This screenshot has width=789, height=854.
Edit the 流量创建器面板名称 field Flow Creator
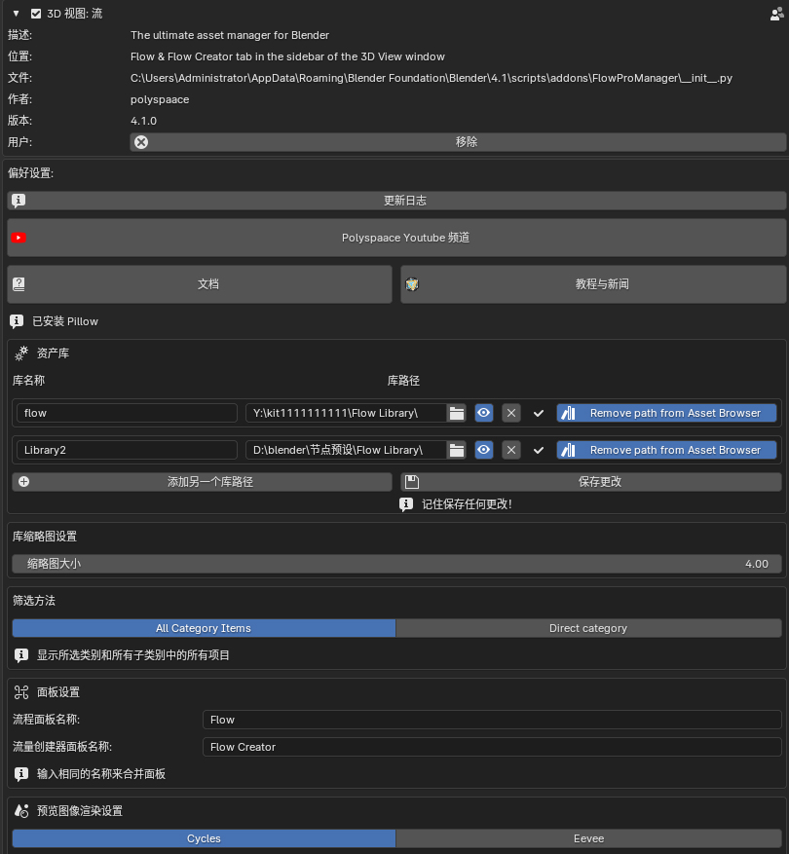(x=492, y=747)
